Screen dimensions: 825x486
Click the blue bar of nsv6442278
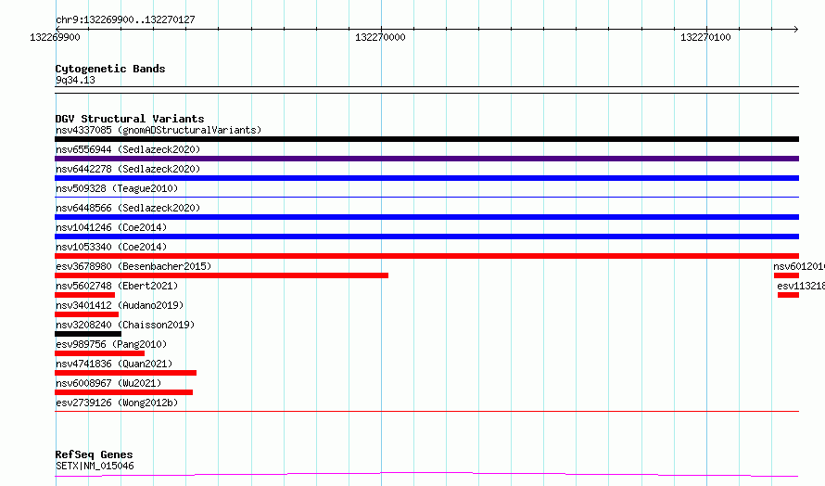426,178
